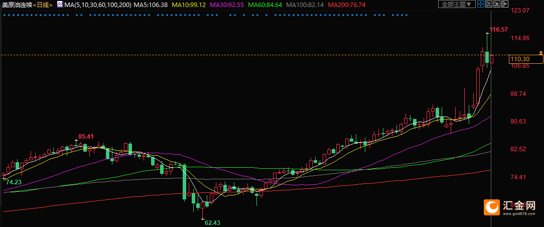Viewport: 544px width, 227px height.
Task: Click the jump-to-start range icon
Action: (489, 4)
